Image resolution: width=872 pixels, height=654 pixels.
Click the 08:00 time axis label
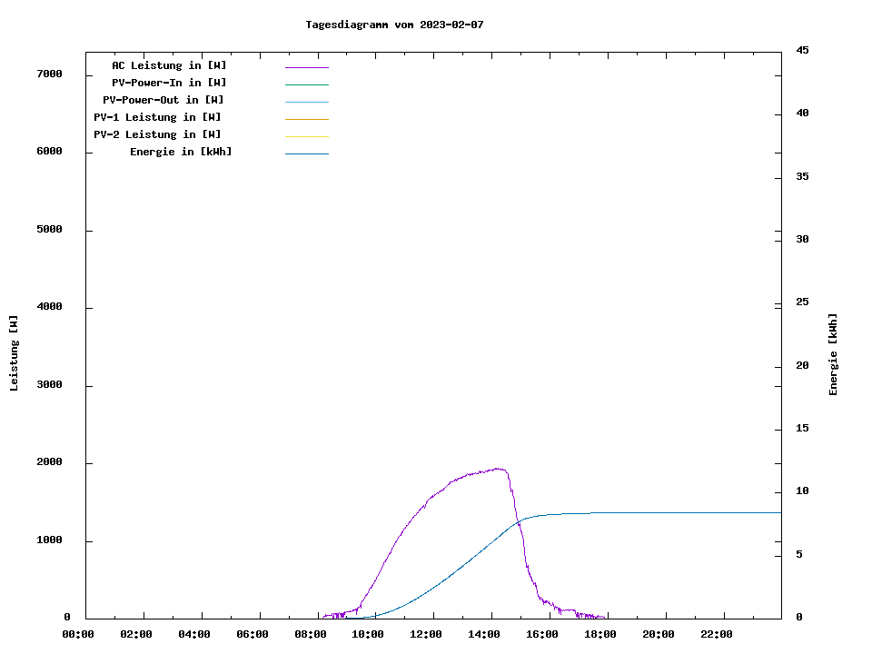pyautogui.click(x=311, y=634)
